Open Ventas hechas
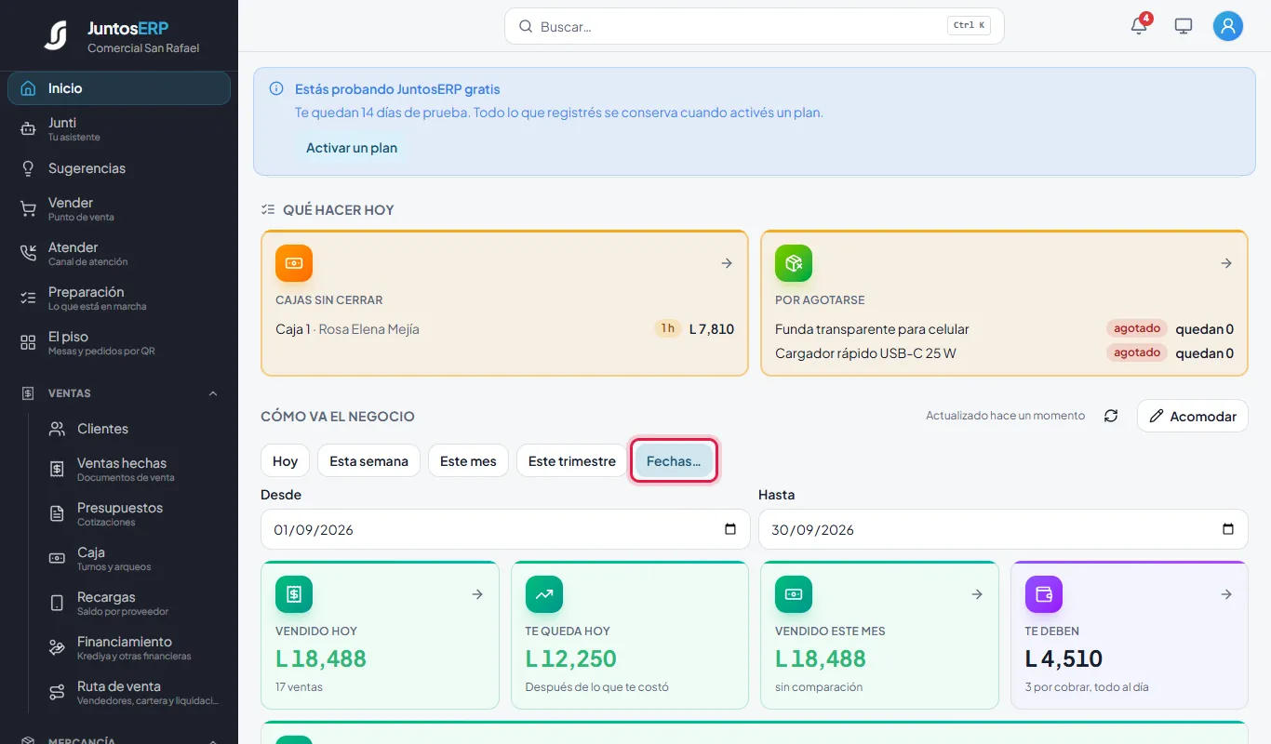This screenshot has height=744, width=1271. pyautogui.click(x=133, y=470)
